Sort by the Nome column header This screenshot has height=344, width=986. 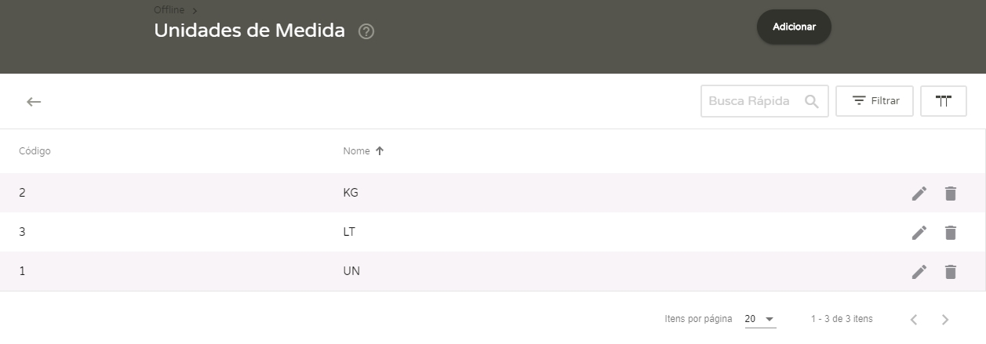coord(357,151)
